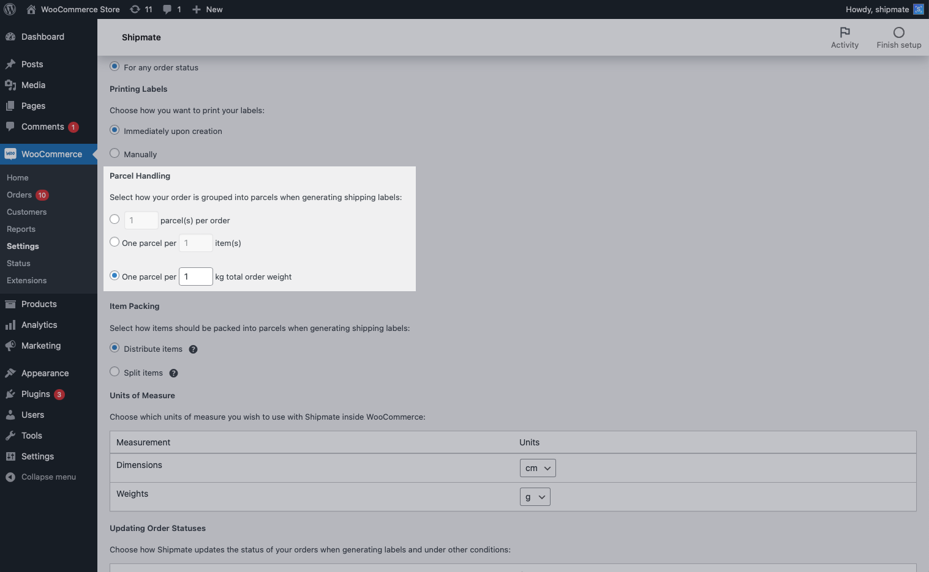929x572 pixels.
Task: Select the Manually print labels radio
Action: pos(115,153)
